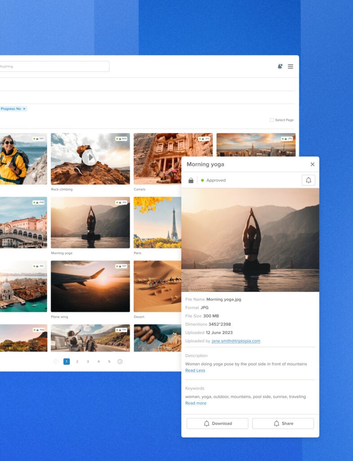353x461 pixels.
Task: Go to previous page arrow
Action: 56,362
